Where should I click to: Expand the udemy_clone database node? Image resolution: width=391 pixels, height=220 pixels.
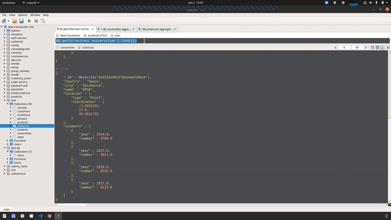tap(4, 166)
